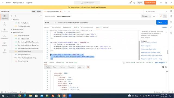Click Switch to a Workspace link
This screenshot has width=174, height=98.
(x=98, y=7)
